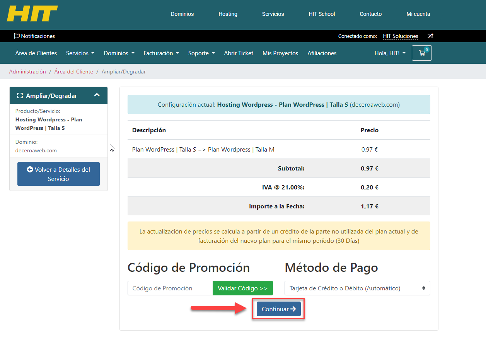The width and height of the screenshot is (486, 341).
Task: Click the Importe a la Fecha value 1,17 €
Action: coord(370,206)
